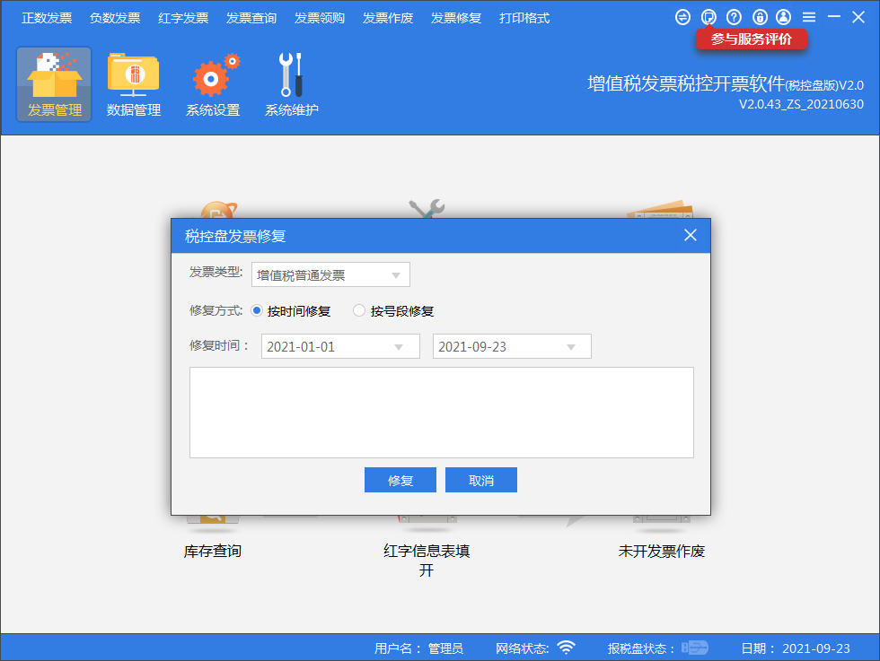Open the 负数发票 menu
This screenshot has width=880, height=661.
(115, 18)
